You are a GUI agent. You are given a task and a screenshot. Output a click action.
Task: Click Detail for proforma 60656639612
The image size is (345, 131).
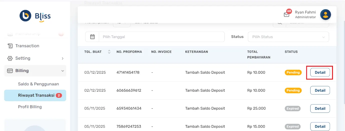[320, 90]
